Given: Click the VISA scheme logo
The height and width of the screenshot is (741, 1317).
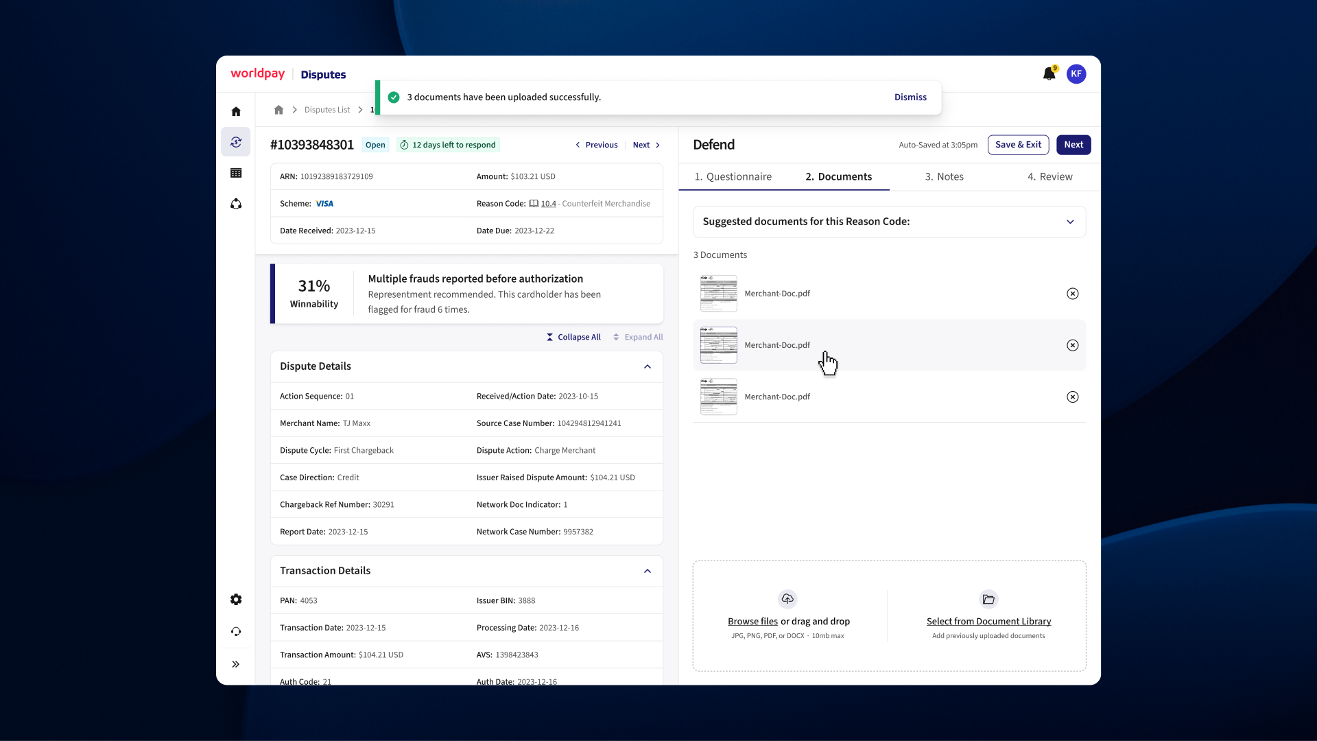Looking at the screenshot, I should coord(324,204).
